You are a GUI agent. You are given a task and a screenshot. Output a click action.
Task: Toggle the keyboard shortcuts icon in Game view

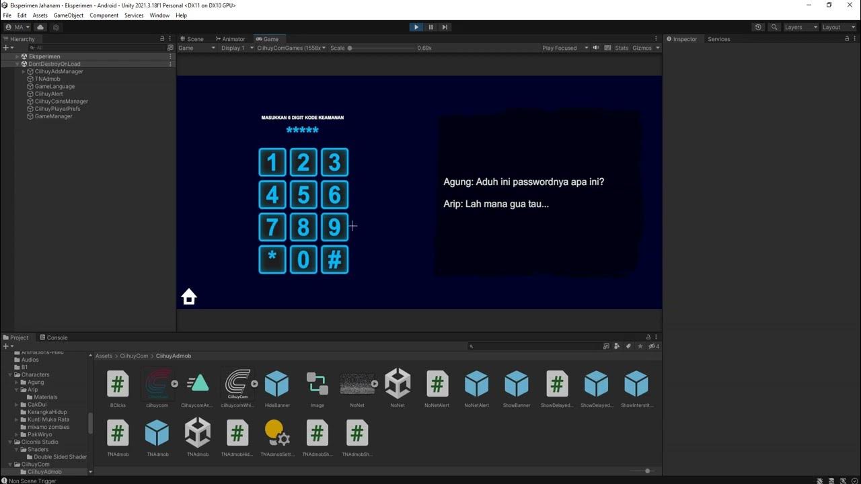click(608, 48)
